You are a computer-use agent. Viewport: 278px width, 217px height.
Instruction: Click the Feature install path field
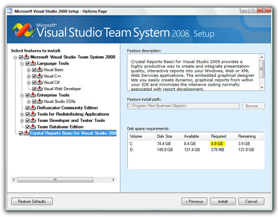pos(183,106)
